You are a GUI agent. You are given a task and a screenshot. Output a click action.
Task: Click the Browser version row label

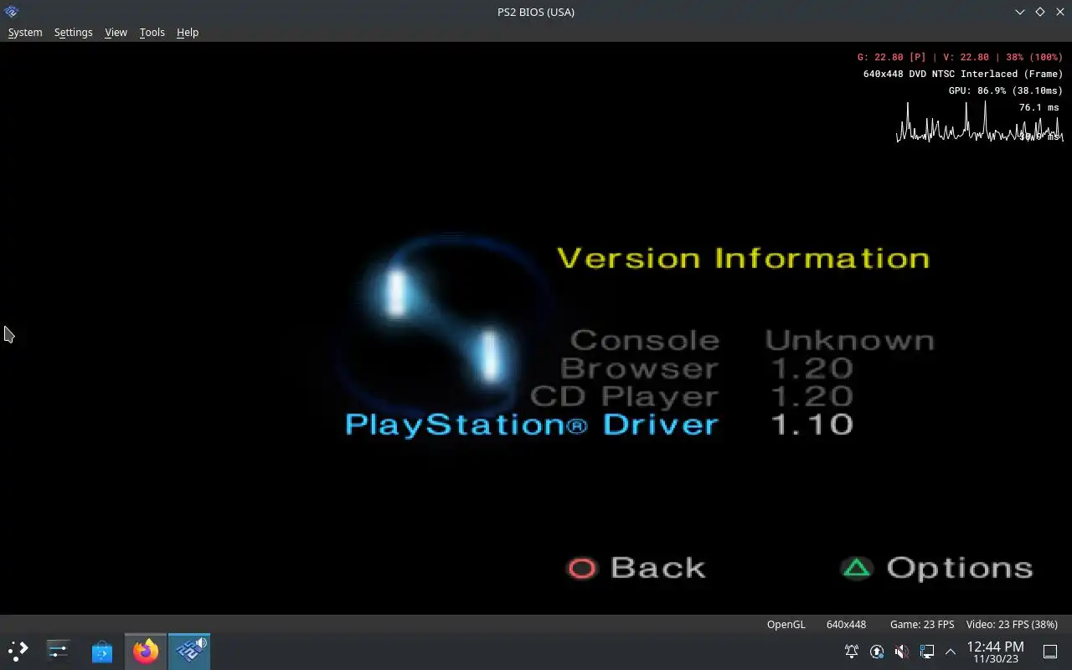pyautogui.click(x=639, y=368)
